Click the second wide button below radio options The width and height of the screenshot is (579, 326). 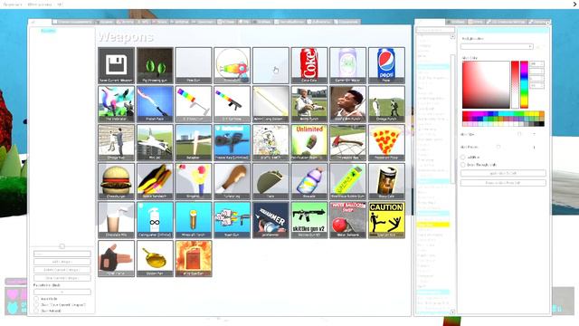tap(503, 183)
